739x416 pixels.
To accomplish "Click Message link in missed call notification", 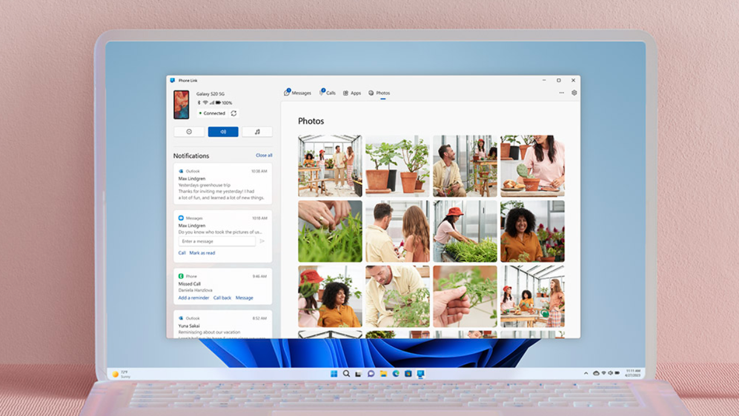I will click(244, 298).
